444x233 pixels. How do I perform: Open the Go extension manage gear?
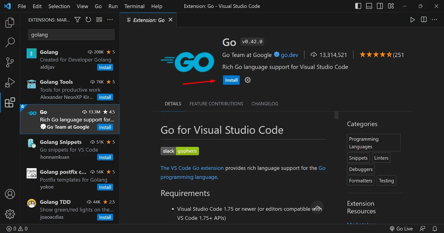[x=248, y=80]
